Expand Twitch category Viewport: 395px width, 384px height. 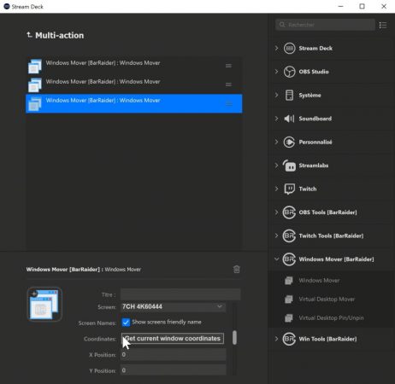[276, 189]
